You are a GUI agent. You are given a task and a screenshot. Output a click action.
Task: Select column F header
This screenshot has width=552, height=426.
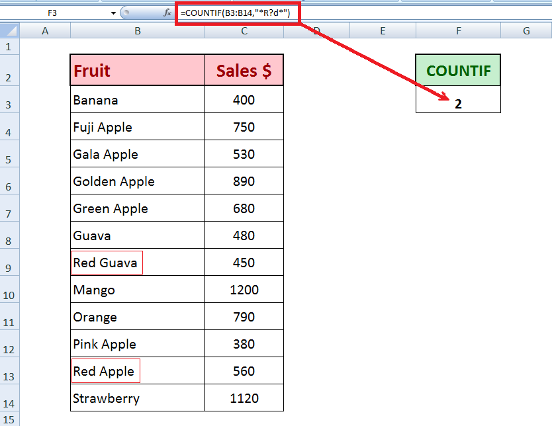(458, 30)
